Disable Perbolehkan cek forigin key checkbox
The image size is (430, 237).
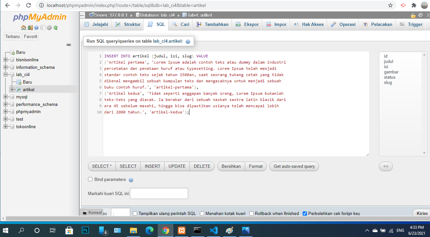[305, 213]
